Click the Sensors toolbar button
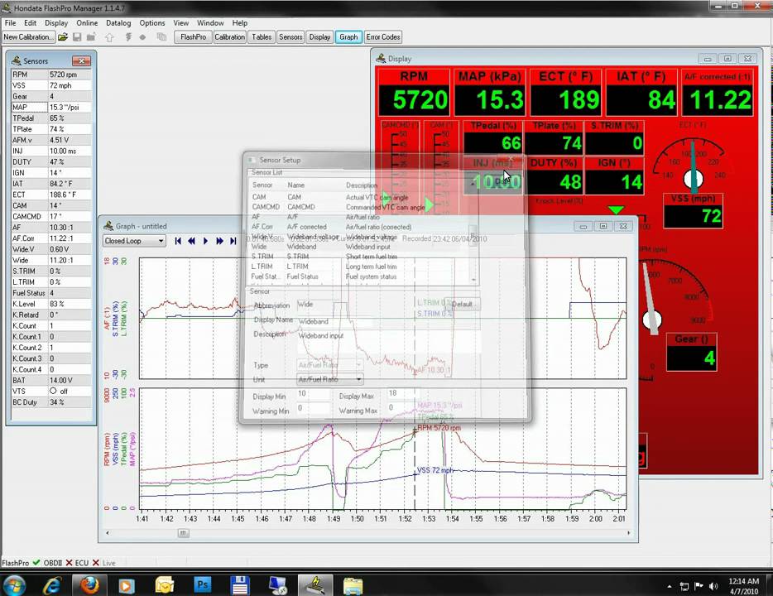 pos(290,37)
